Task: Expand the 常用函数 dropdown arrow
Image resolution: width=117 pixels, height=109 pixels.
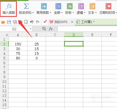Action: [50, 13]
